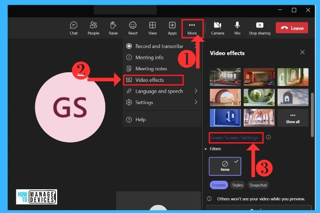
Task: Open the Chat panel
Action: click(73, 28)
